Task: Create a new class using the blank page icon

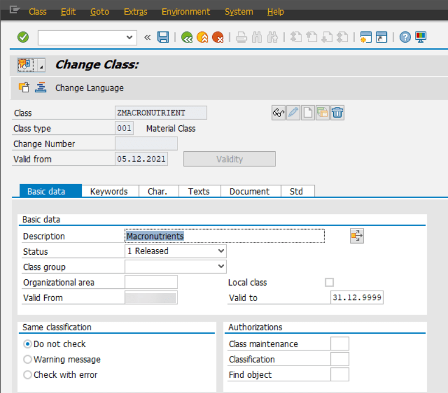Action: [307, 113]
